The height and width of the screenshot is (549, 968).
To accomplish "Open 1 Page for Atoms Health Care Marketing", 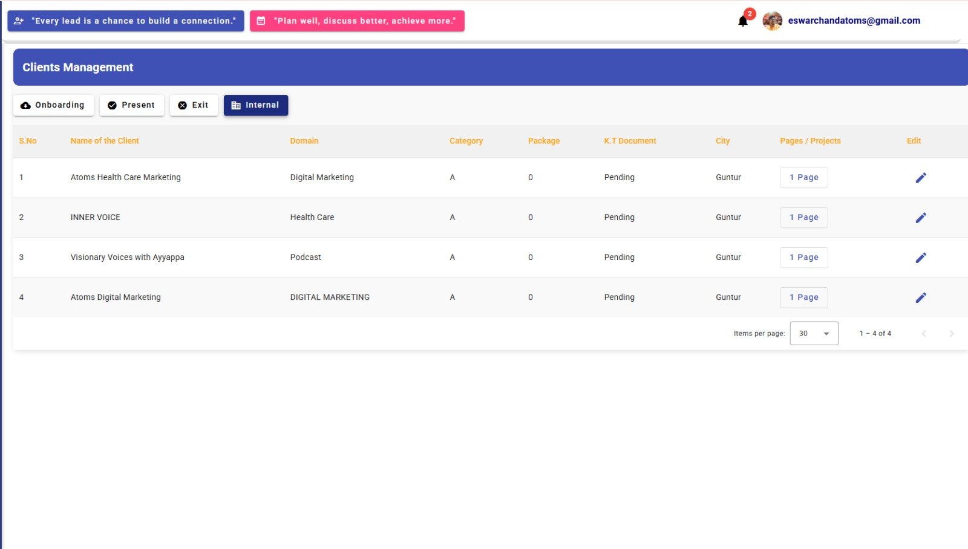I will coord(804,178).
